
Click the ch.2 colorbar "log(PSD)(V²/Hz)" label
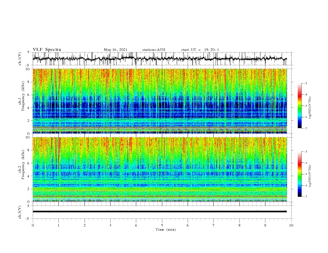point(310,176)
